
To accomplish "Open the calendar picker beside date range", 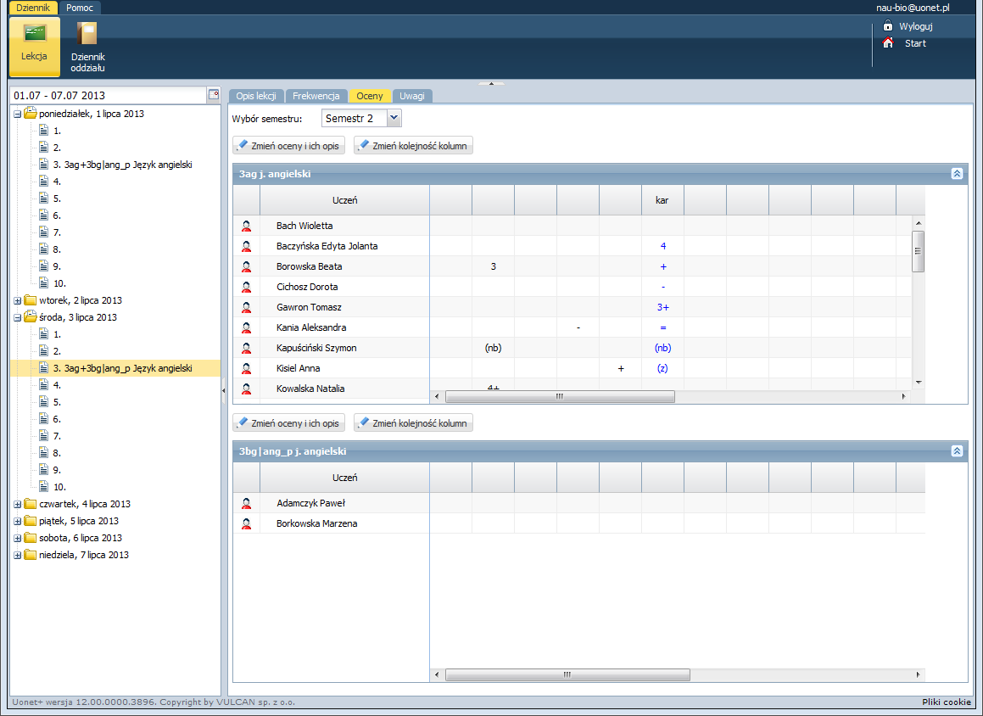I will 214,95.
